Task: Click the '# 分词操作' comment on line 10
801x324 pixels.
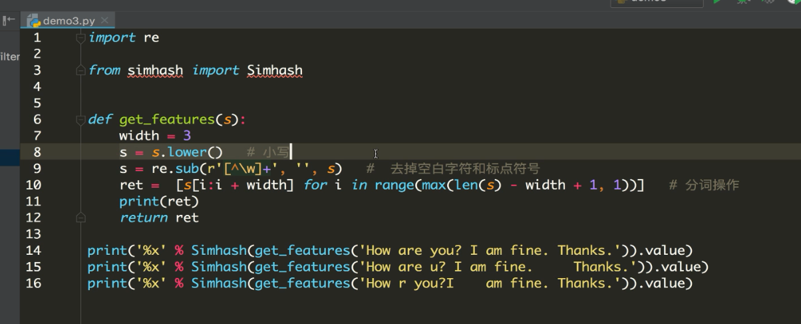Action: [704, 185]
